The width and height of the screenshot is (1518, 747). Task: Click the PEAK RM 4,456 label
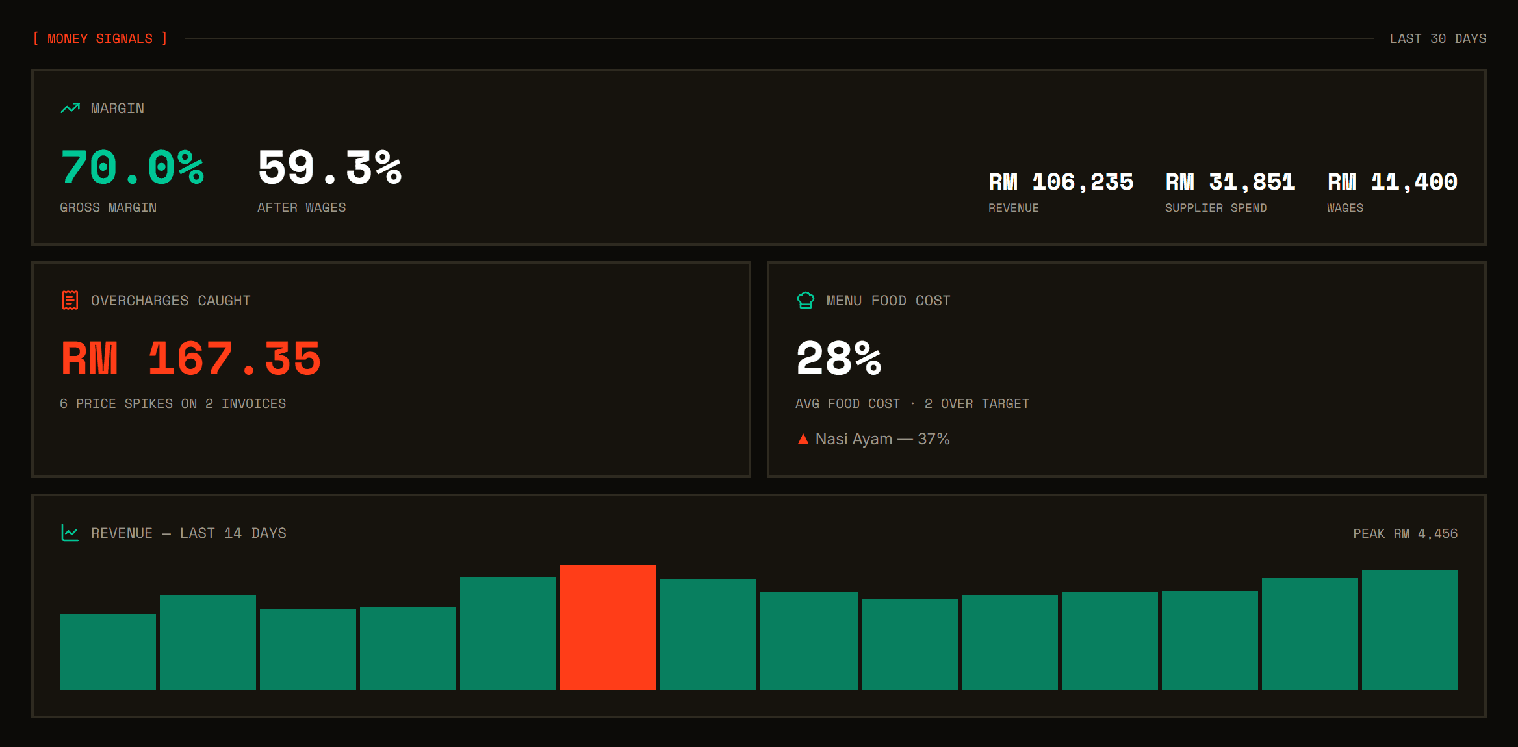click(x=1406, y=533)
